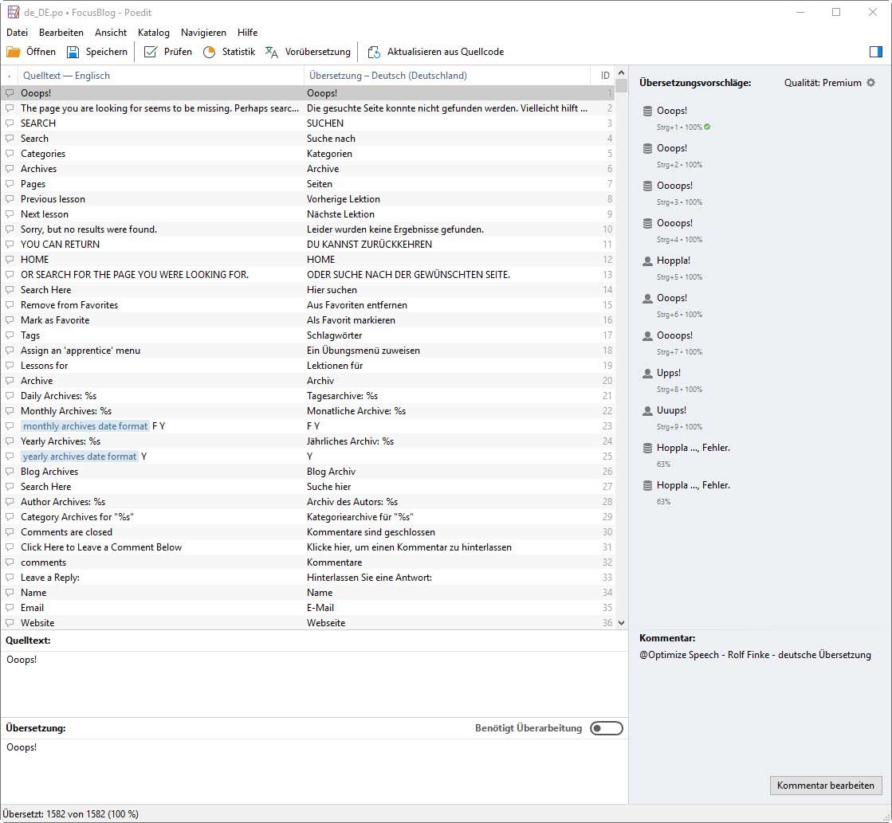
Task: Select 'Blog Archives' row
Action: [308, 472]
